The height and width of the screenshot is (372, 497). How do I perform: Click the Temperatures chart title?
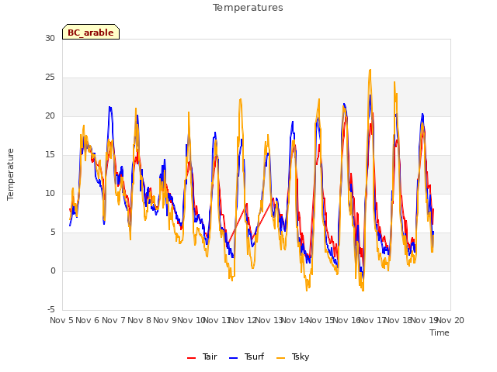click(x=248, y=8)
